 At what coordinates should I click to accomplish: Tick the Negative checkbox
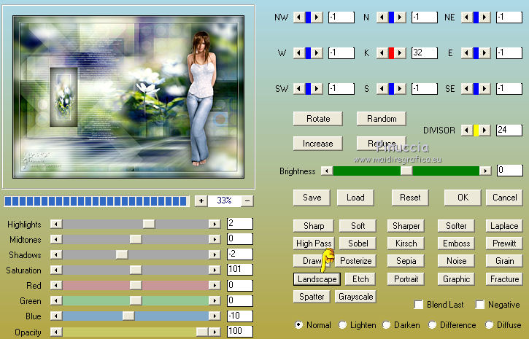coord(480,305)
